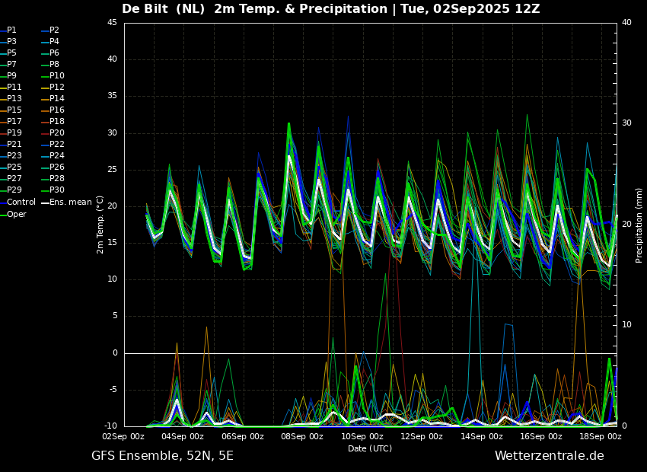Image resolution: width=647 pixels, height=472 pixels.
Task: Click the Control legend entry
Action: coord(21,202)
